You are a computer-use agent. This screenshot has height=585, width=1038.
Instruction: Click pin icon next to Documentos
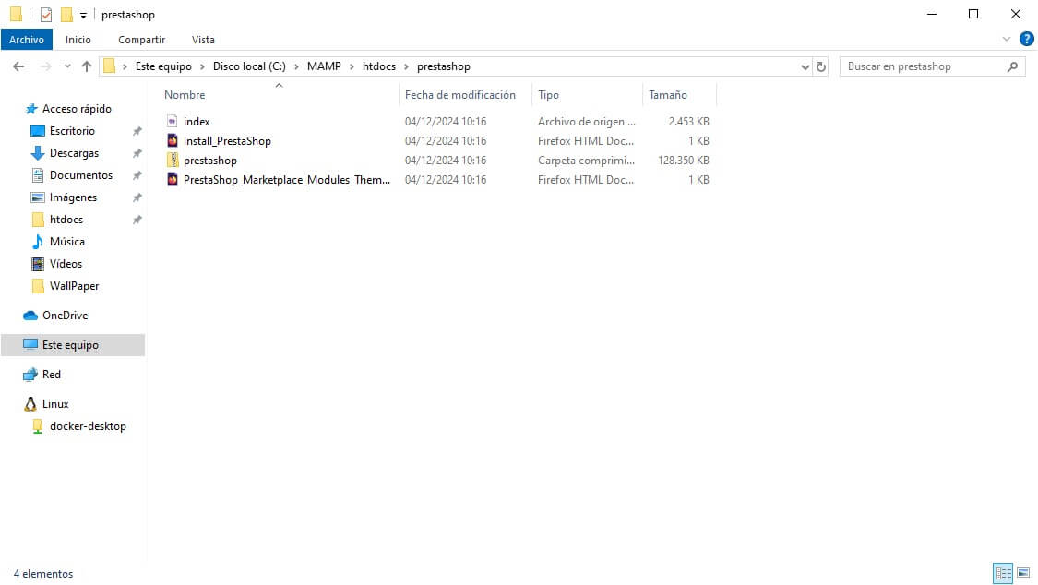[x=137, y=175]
